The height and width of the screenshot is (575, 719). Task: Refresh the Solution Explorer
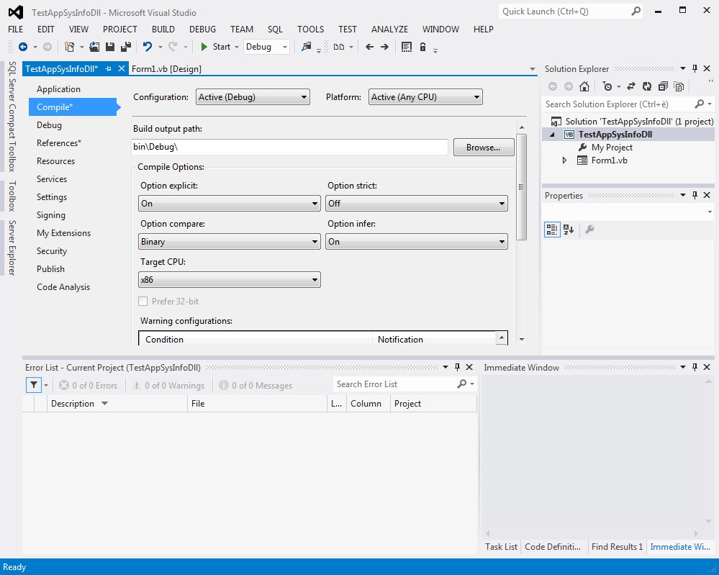coord(647,86)
